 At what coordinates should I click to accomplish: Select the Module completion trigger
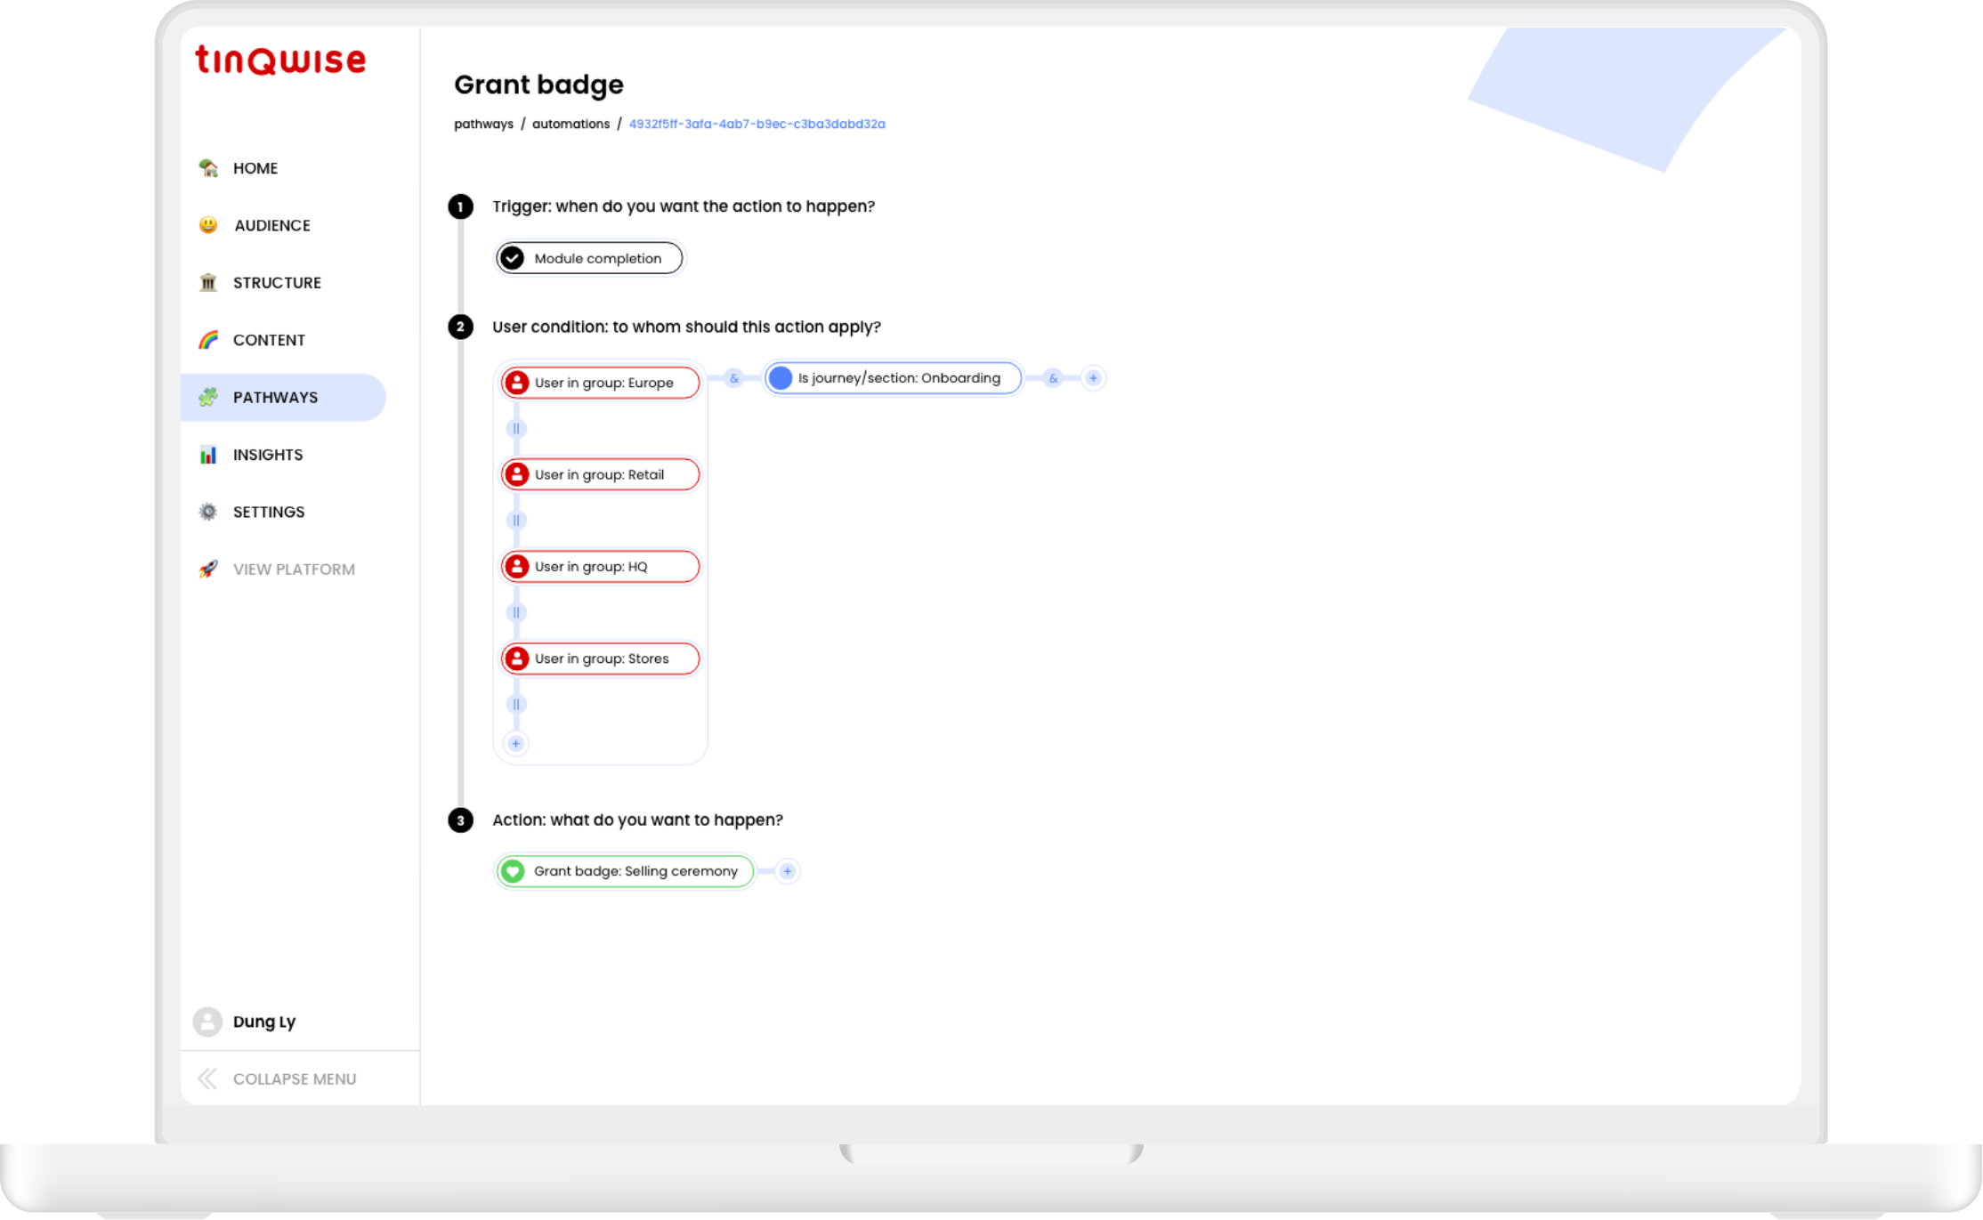(589, 258)
